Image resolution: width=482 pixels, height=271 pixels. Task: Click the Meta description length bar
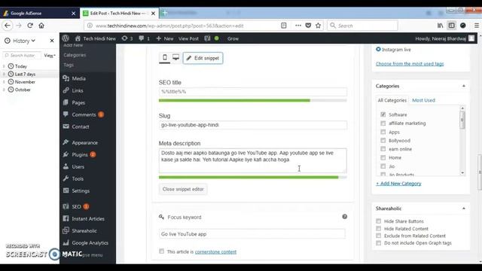pos(253,177)
